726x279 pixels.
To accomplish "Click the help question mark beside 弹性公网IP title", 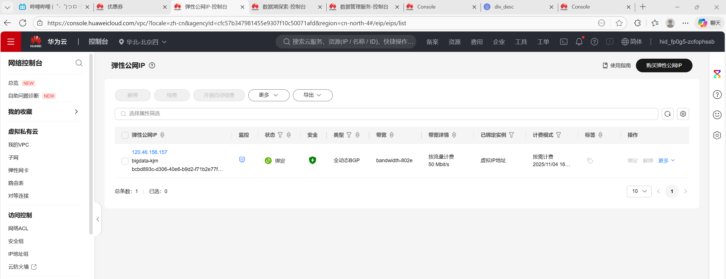I will [152, 65].
